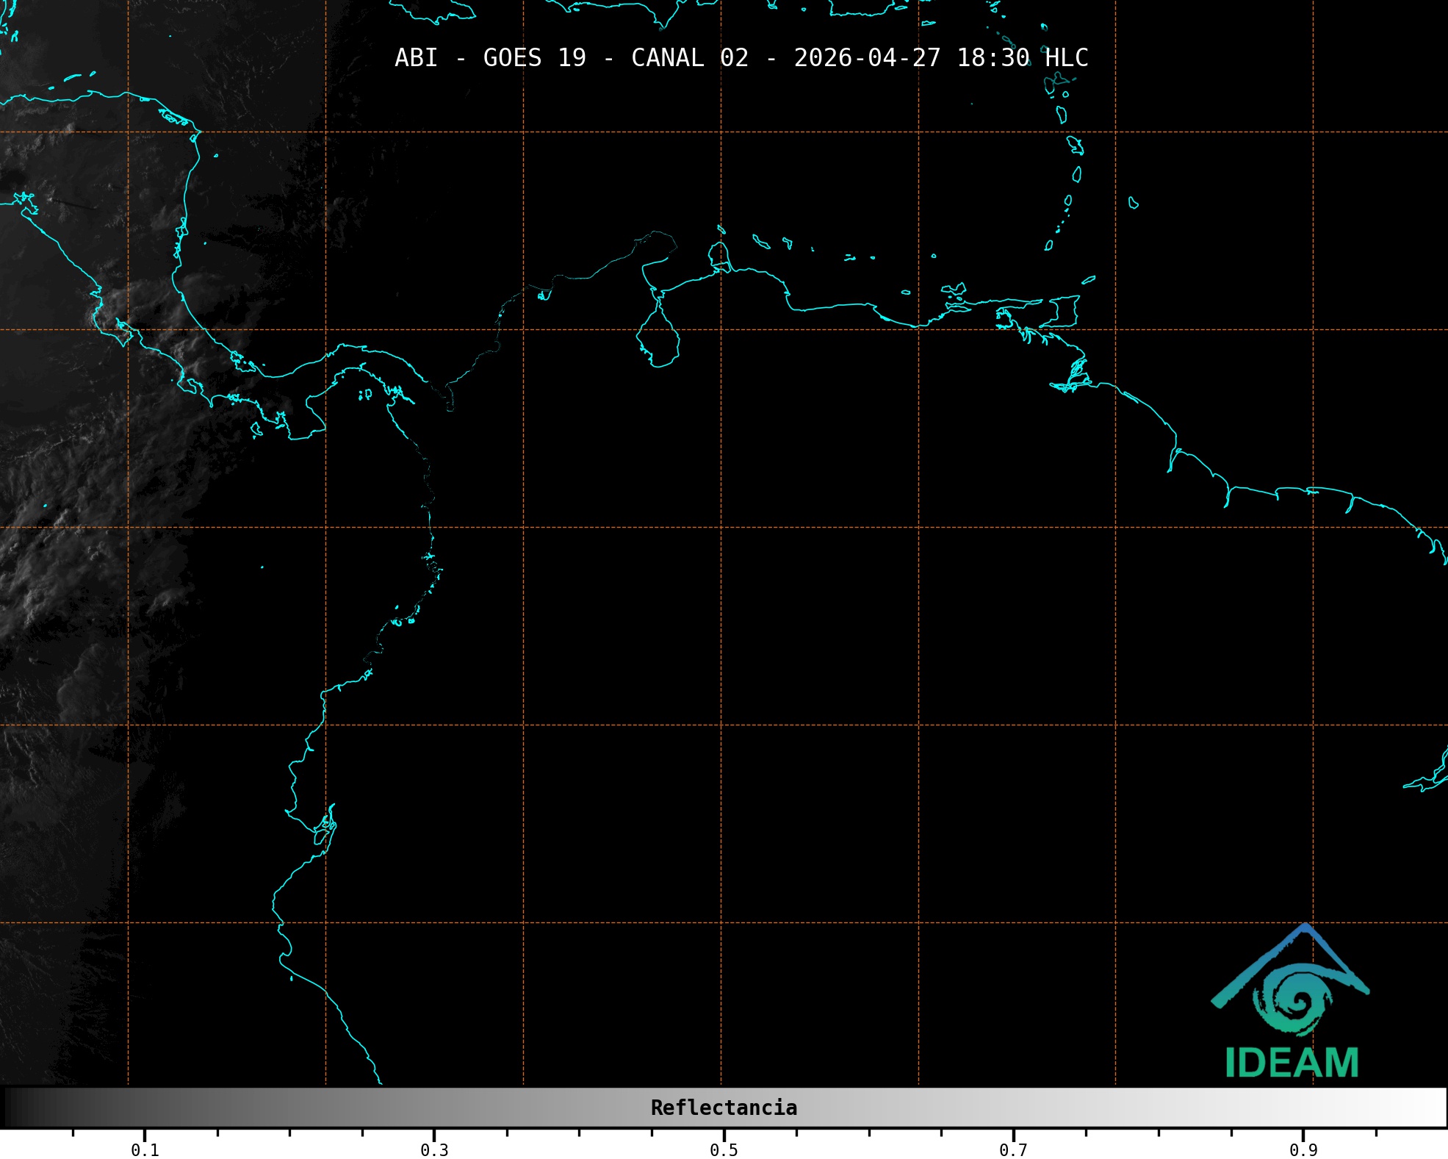The image size is (1448, 1159).
Task: Click the 18:30 HLC time in the title
Action: click(x=1022, y=58)
